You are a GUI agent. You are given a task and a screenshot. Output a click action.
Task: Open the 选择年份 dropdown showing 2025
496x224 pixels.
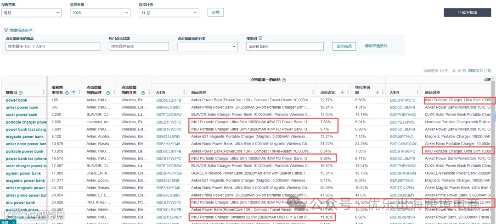tap(100, 13)
